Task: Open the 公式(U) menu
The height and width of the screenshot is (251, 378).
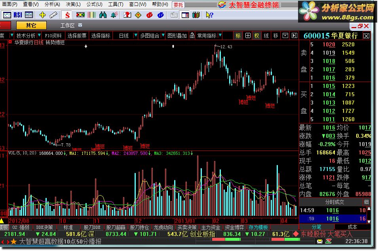Action: coord(94,4)
